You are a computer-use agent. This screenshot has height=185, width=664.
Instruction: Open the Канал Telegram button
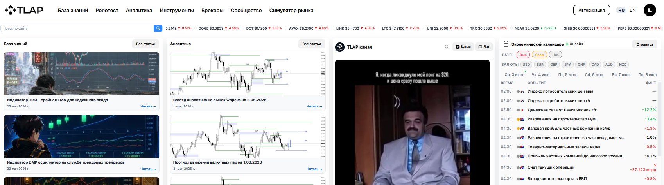point(463,47)
